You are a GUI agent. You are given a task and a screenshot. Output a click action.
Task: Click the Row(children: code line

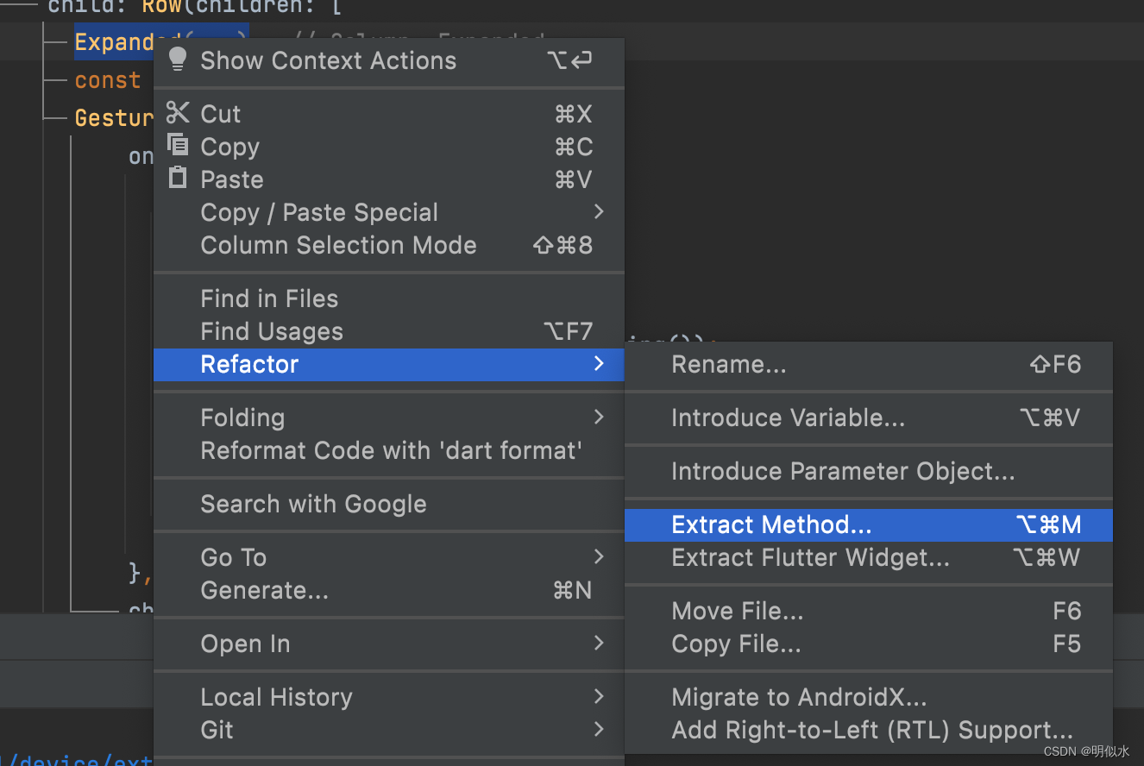point(194,8)
